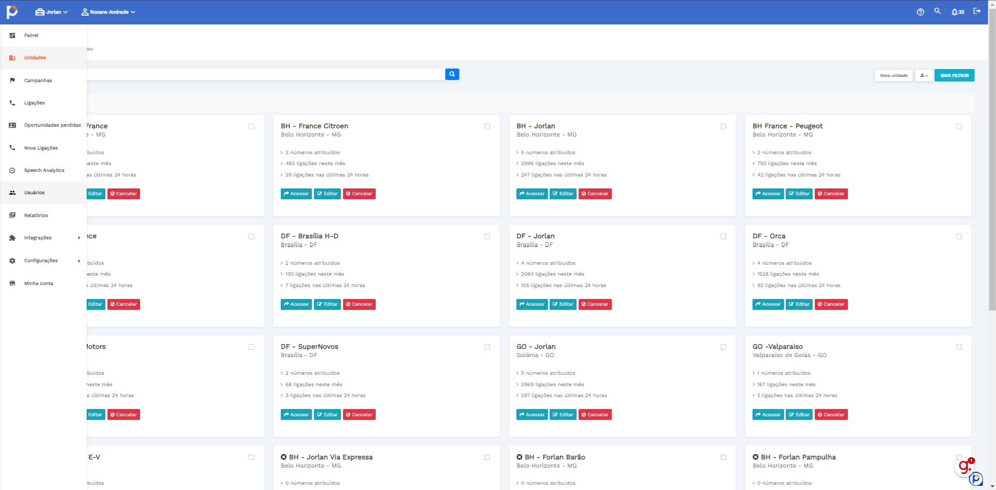
Task: Click the canceled icon beside BH - Forlan Barão
Action: click(x=520, y=457)
